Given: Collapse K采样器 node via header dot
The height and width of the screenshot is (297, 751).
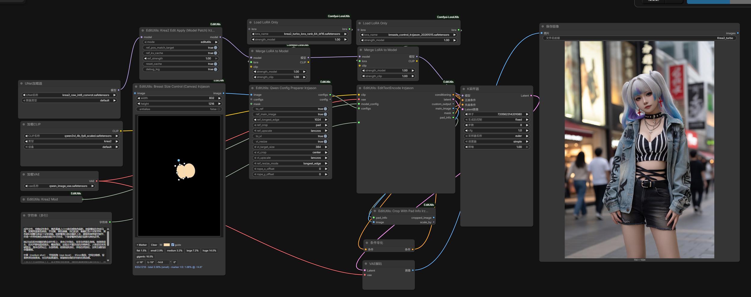Looking at the screenshot, I should (464, 89).
